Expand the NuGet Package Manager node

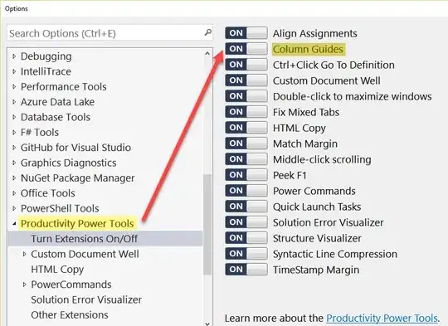14,178
